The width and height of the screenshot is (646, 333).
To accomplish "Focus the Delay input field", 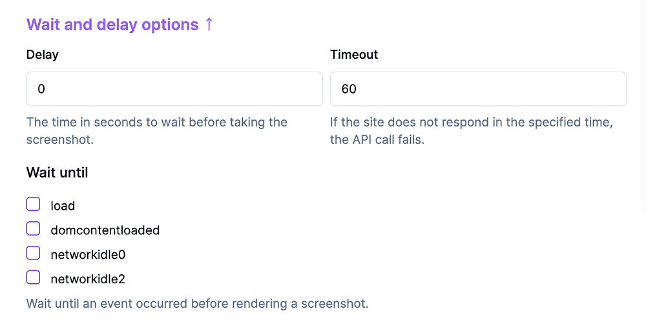I will 174,89.
